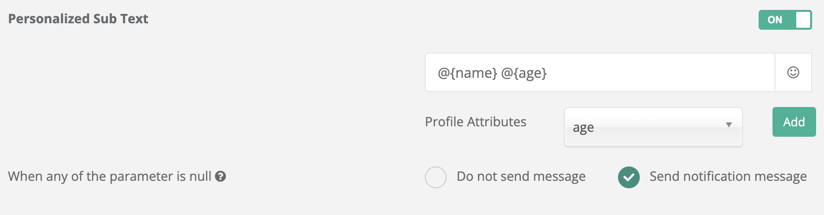The width and height of the screenshot is (824, 215).
Task: Click the ON label on the switch
Action: 774,20
